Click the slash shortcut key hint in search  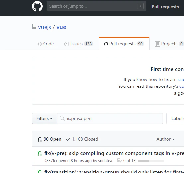[140, 6]
